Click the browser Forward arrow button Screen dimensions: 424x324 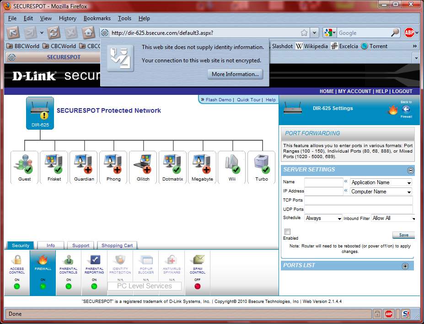pos(30,33)
